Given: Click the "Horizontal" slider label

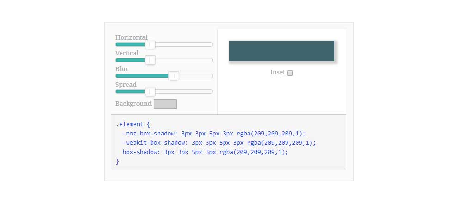Looking at the screenshot, I should pyautogui.click(x=131, y=37).
